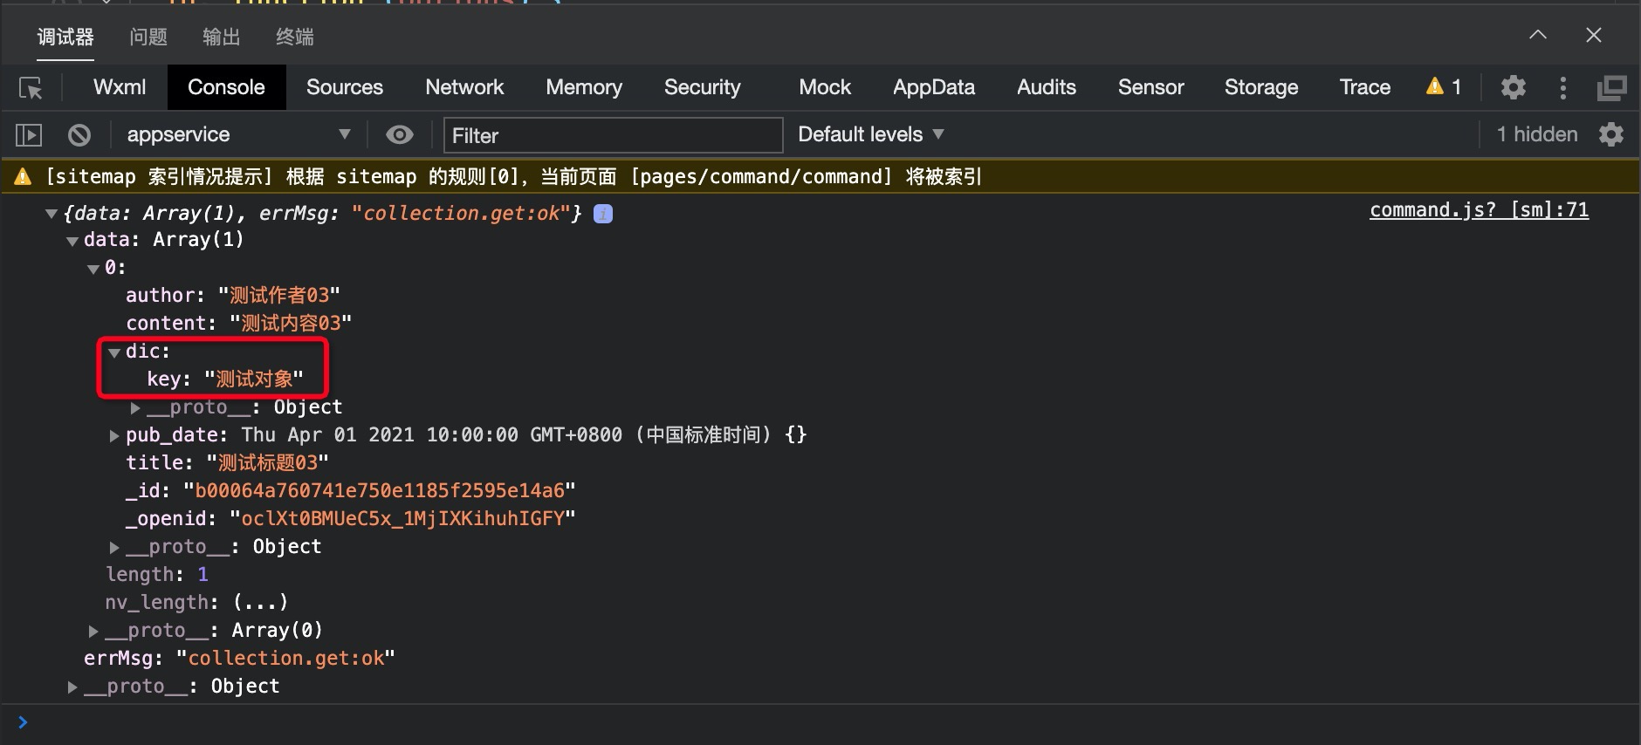Viewport: 1641px width, 745px height.
Task: Expand the pub_date entry
Action: point(114,435)
